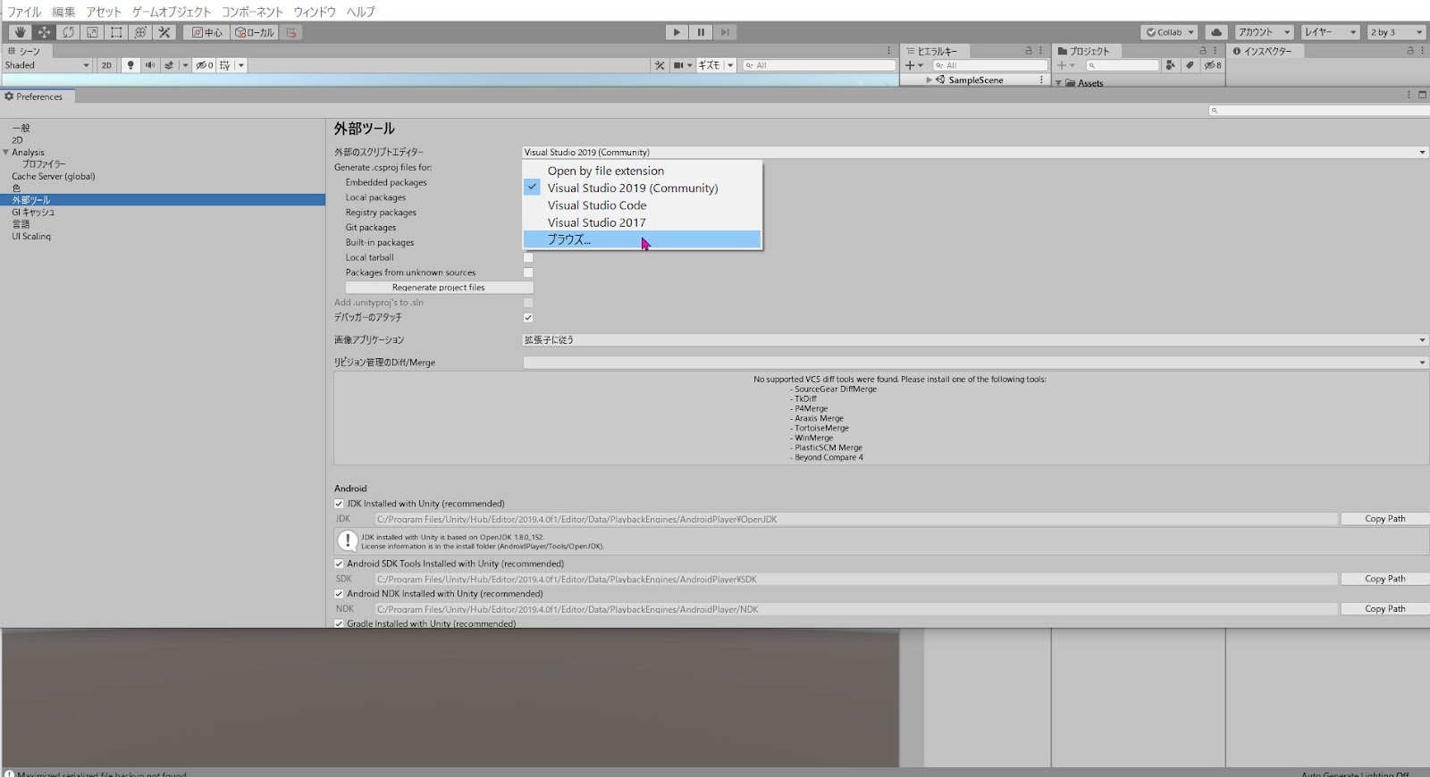The image size is (1430, 777).
Task: Toggle 2D scene view mode
Action: (x=106, y=65)
